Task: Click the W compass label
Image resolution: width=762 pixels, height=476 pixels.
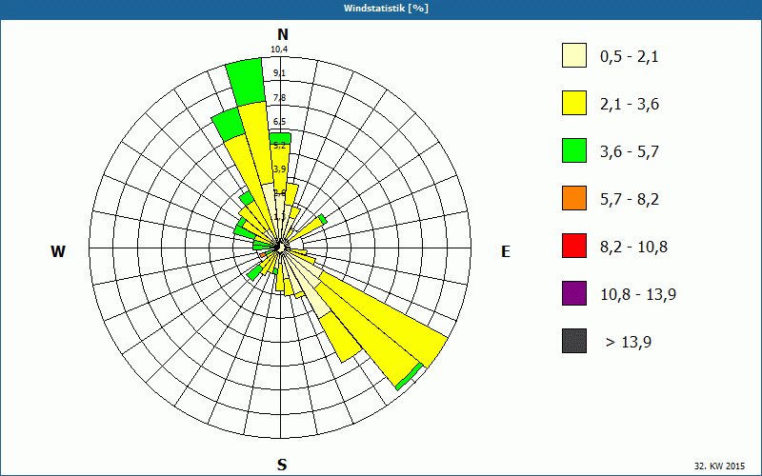Action: point(58,251)
